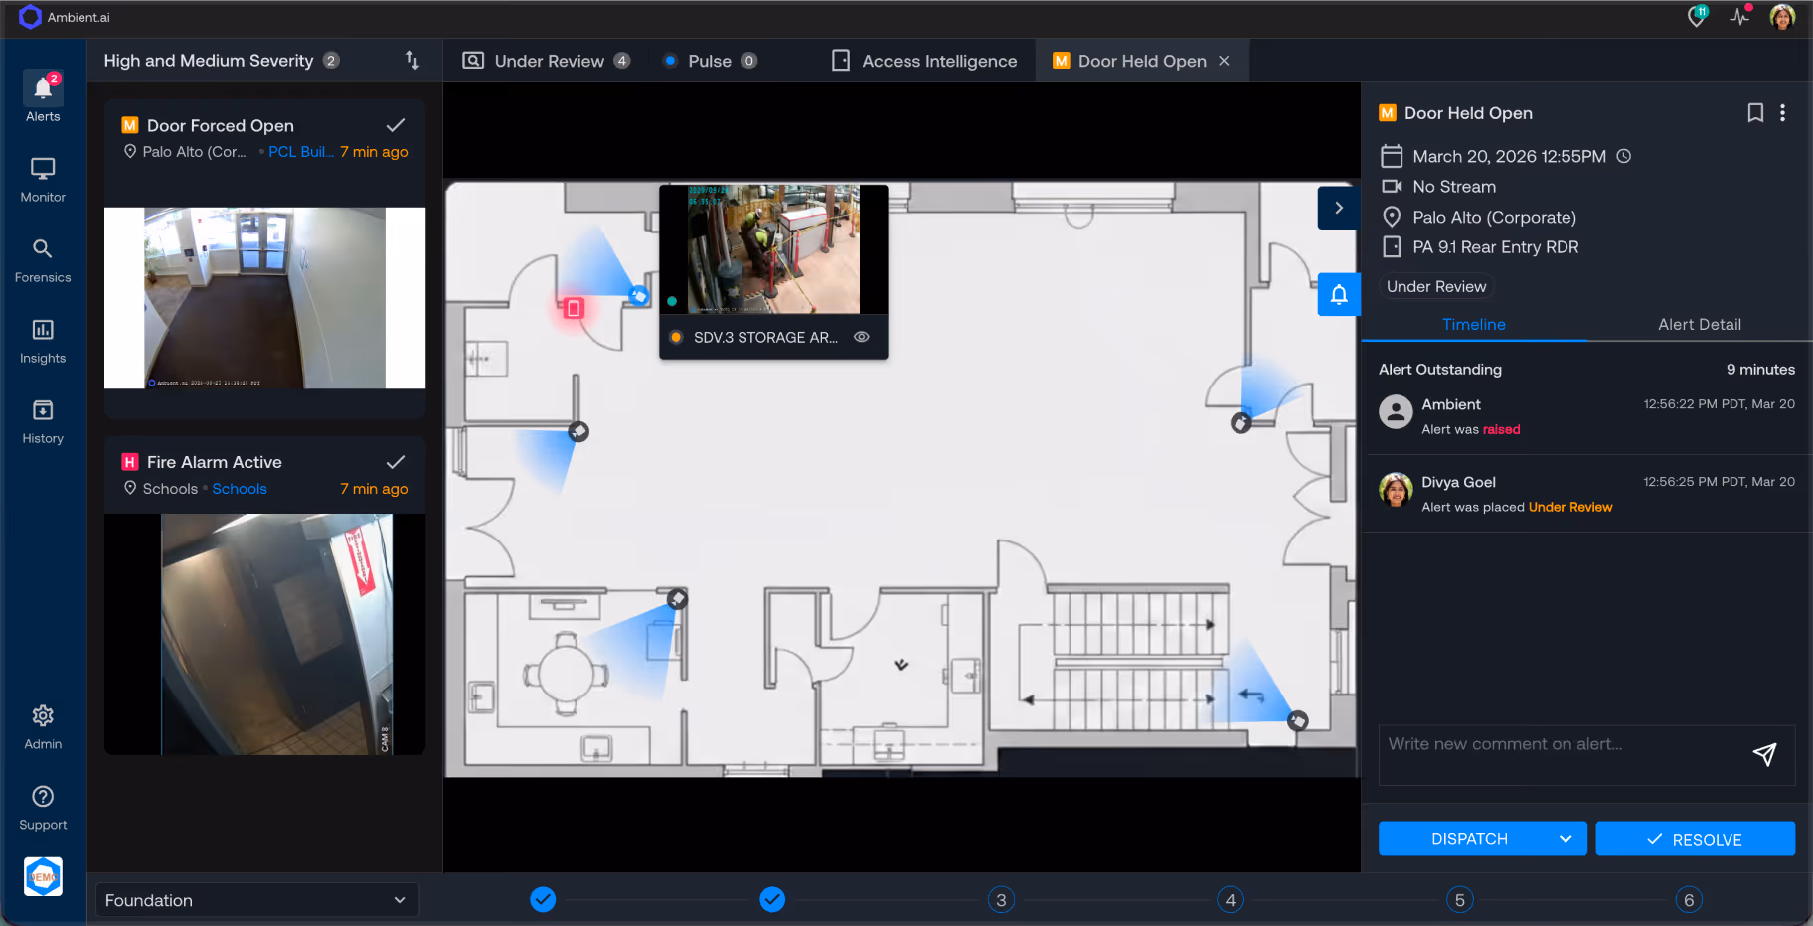
Task: Click the Door Forced Open alert title
Action: (x=221, y=125)
